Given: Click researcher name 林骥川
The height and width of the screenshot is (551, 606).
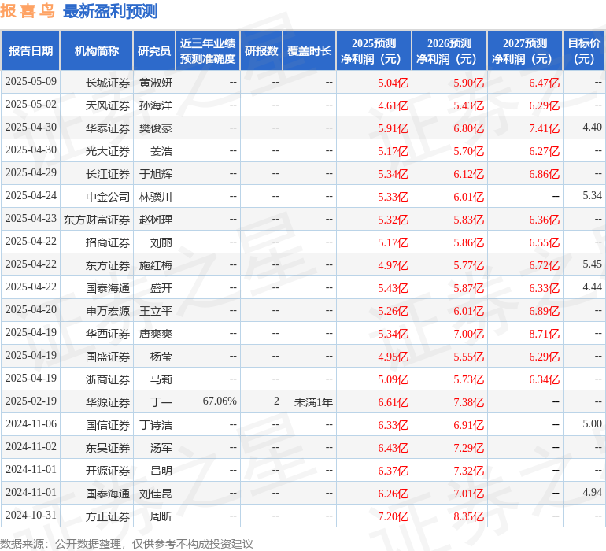Looking at the screenshot, I should tap(156, 197).
